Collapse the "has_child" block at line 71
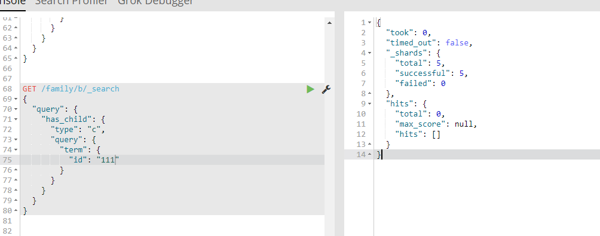The width and height of the screenshot is (600, 236). (x=16, y=119)
